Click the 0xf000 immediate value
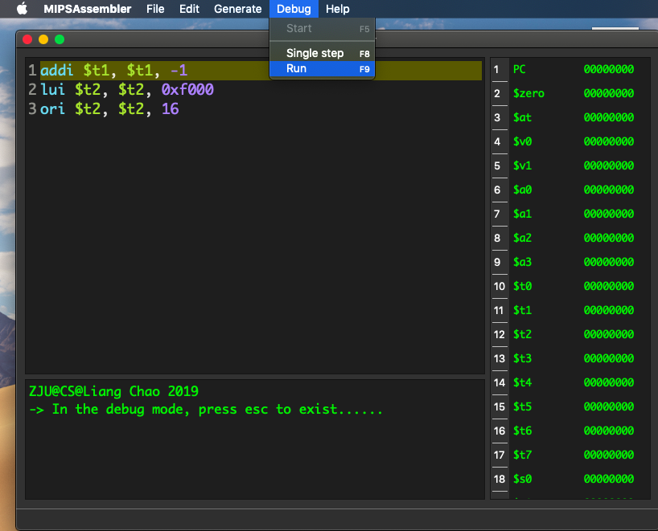Image resolution: width=658 pixels, height=531 pixels. pyautogui.click(x=187, y=89)
